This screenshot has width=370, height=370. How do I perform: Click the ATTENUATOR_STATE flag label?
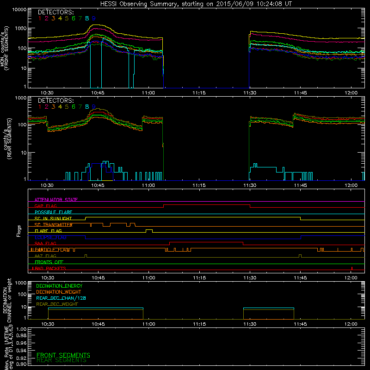coord(56,200)
